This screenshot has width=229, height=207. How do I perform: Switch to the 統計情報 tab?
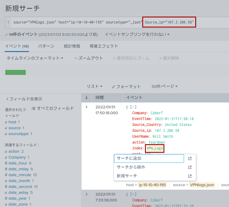pos(72,46)
